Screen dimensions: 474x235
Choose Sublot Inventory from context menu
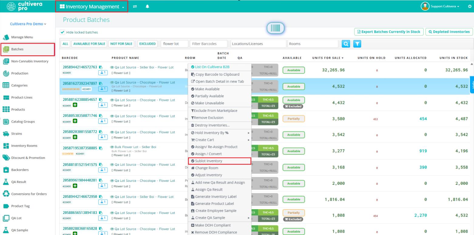click(x=220, y=161)
